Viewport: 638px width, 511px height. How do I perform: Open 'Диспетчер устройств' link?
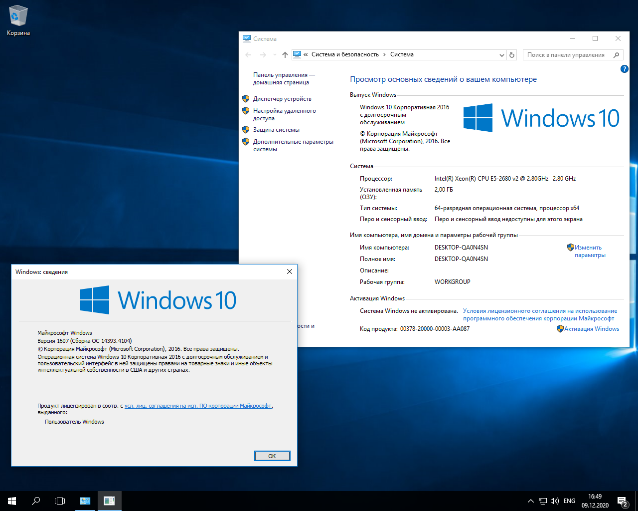point(282,99)
